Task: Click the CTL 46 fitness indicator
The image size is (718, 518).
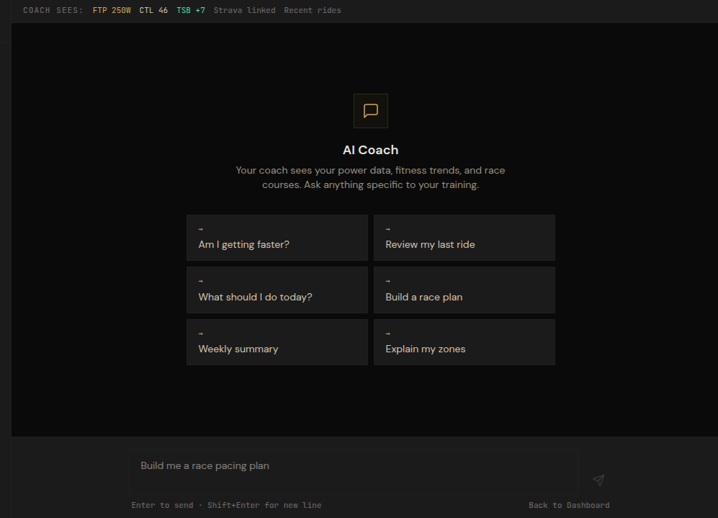Action: (x=153, y=11)
